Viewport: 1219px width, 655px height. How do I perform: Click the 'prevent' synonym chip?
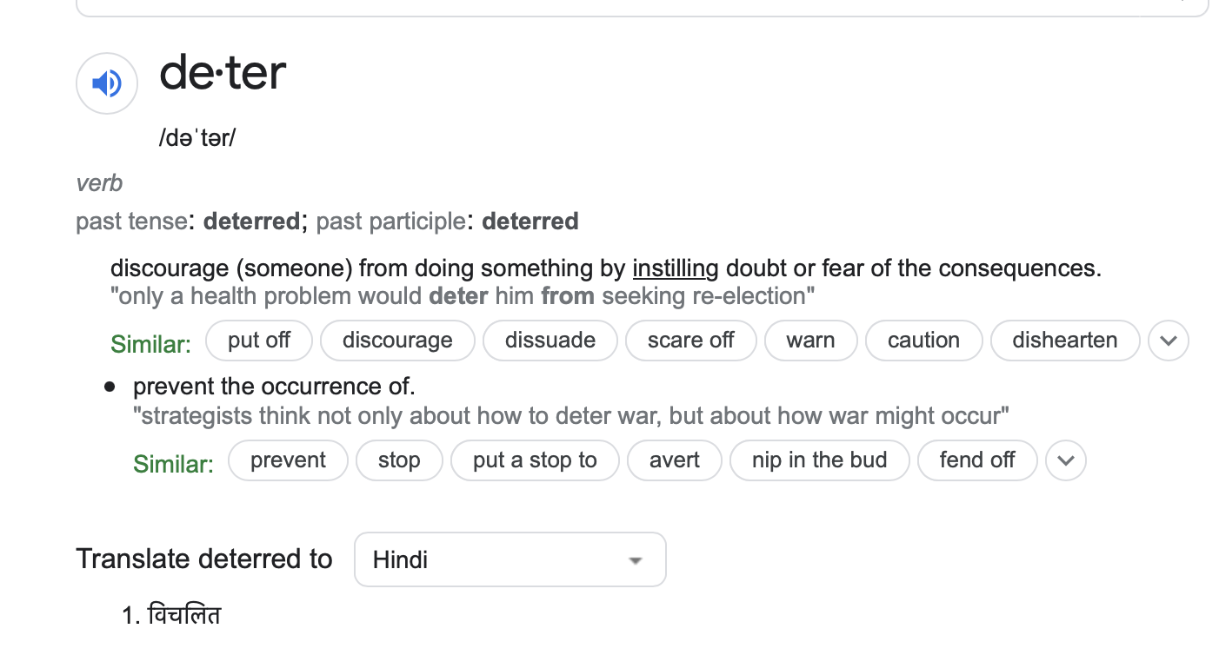tap(288, 460)
